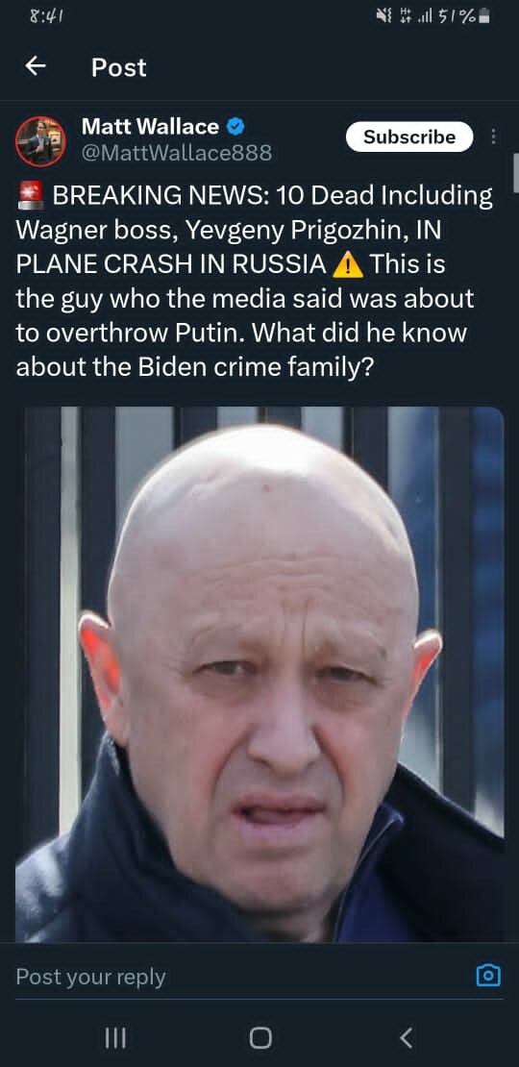Open Android recent apps button

[x=115, y=1038]
